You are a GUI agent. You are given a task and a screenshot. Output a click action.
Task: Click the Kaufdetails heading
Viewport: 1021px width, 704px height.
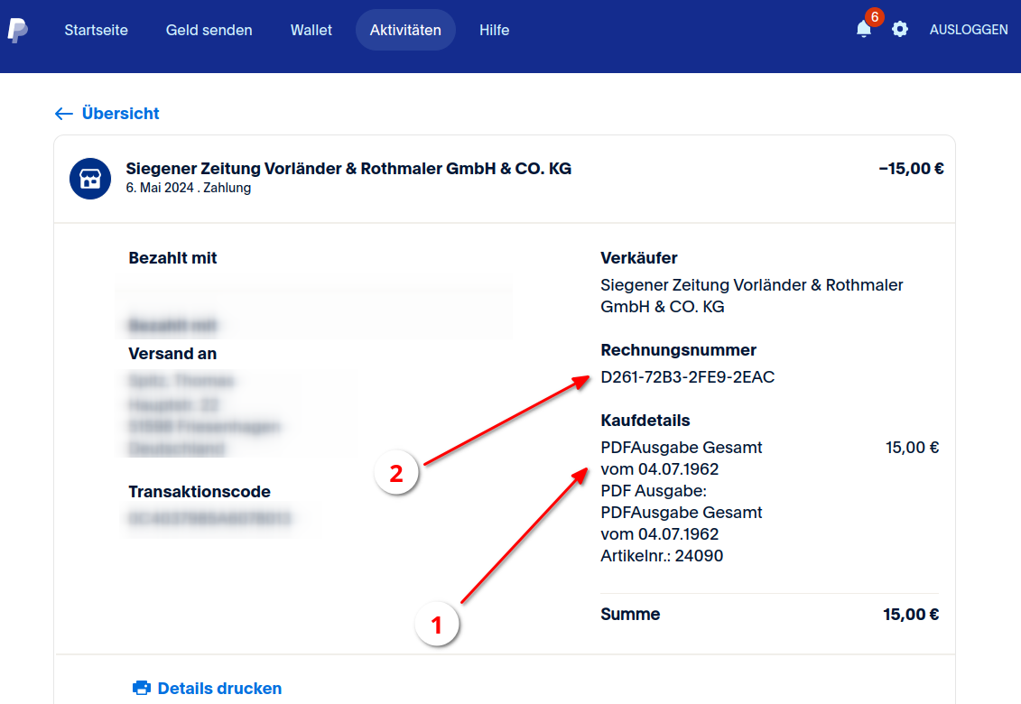[645, 421]
